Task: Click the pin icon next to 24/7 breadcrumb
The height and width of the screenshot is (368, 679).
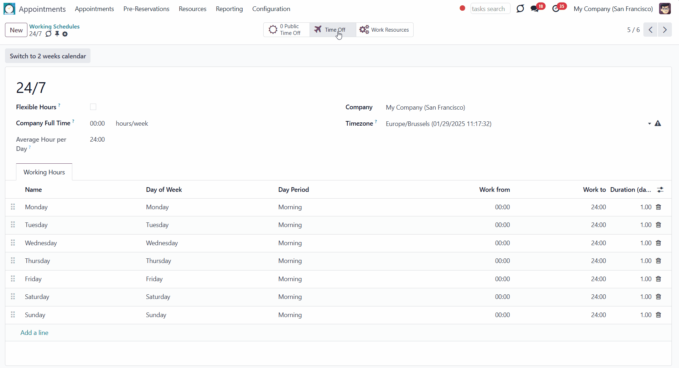Action: point(57,34)
